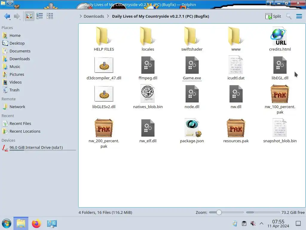306x230 pixels.
Task: Select snapshot_blob.bin file
Action: pyautogui.click(x=280, y=131)
